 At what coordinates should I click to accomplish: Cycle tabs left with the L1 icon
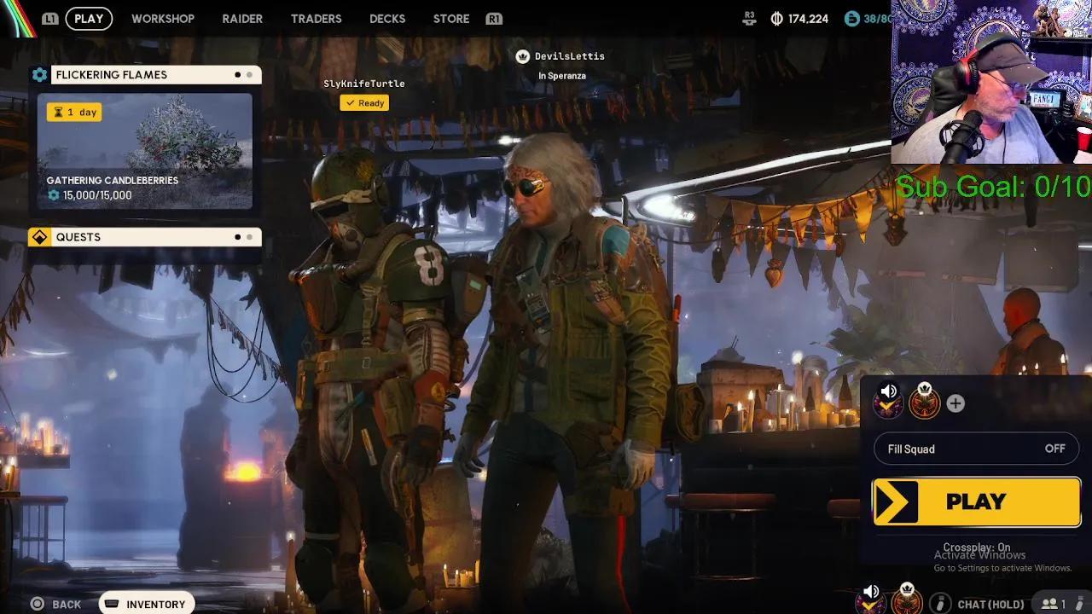pyautogui.click(x=51, y=18)
